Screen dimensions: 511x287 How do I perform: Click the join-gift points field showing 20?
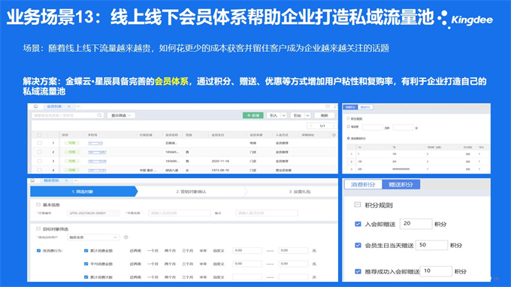pos(416,224)
